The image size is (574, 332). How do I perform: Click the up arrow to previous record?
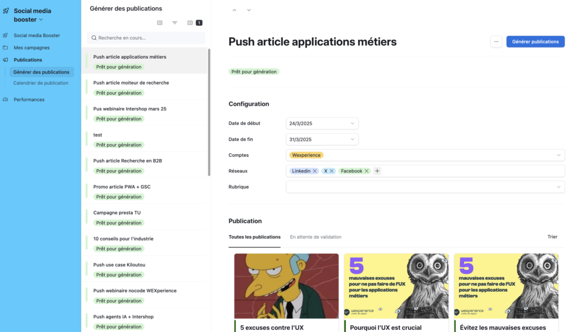pos(234,10)
